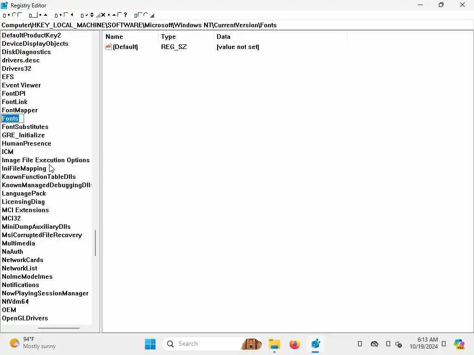
Task: Select the MCI Extensions key
Action: [25, 210]
